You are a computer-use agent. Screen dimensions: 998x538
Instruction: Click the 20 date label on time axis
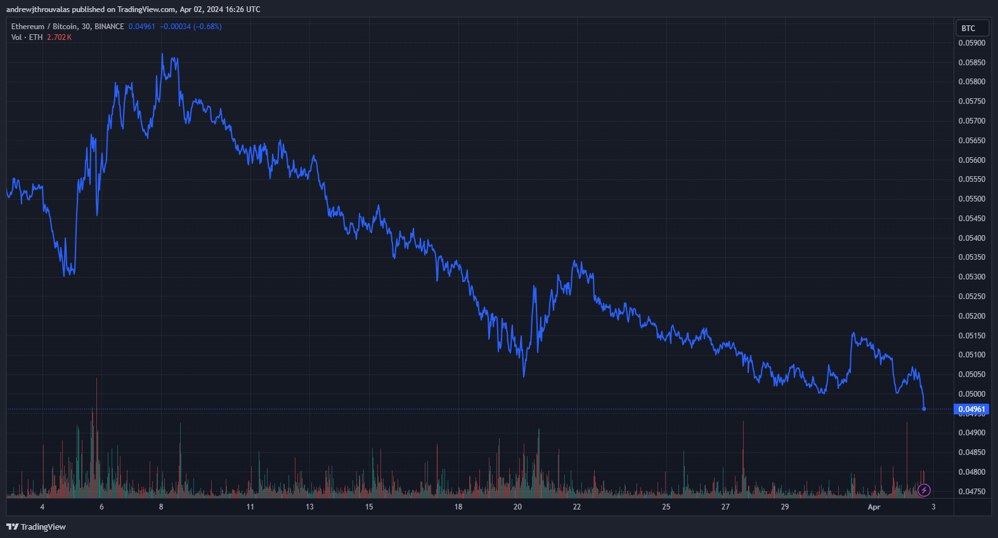coord(517,507)
